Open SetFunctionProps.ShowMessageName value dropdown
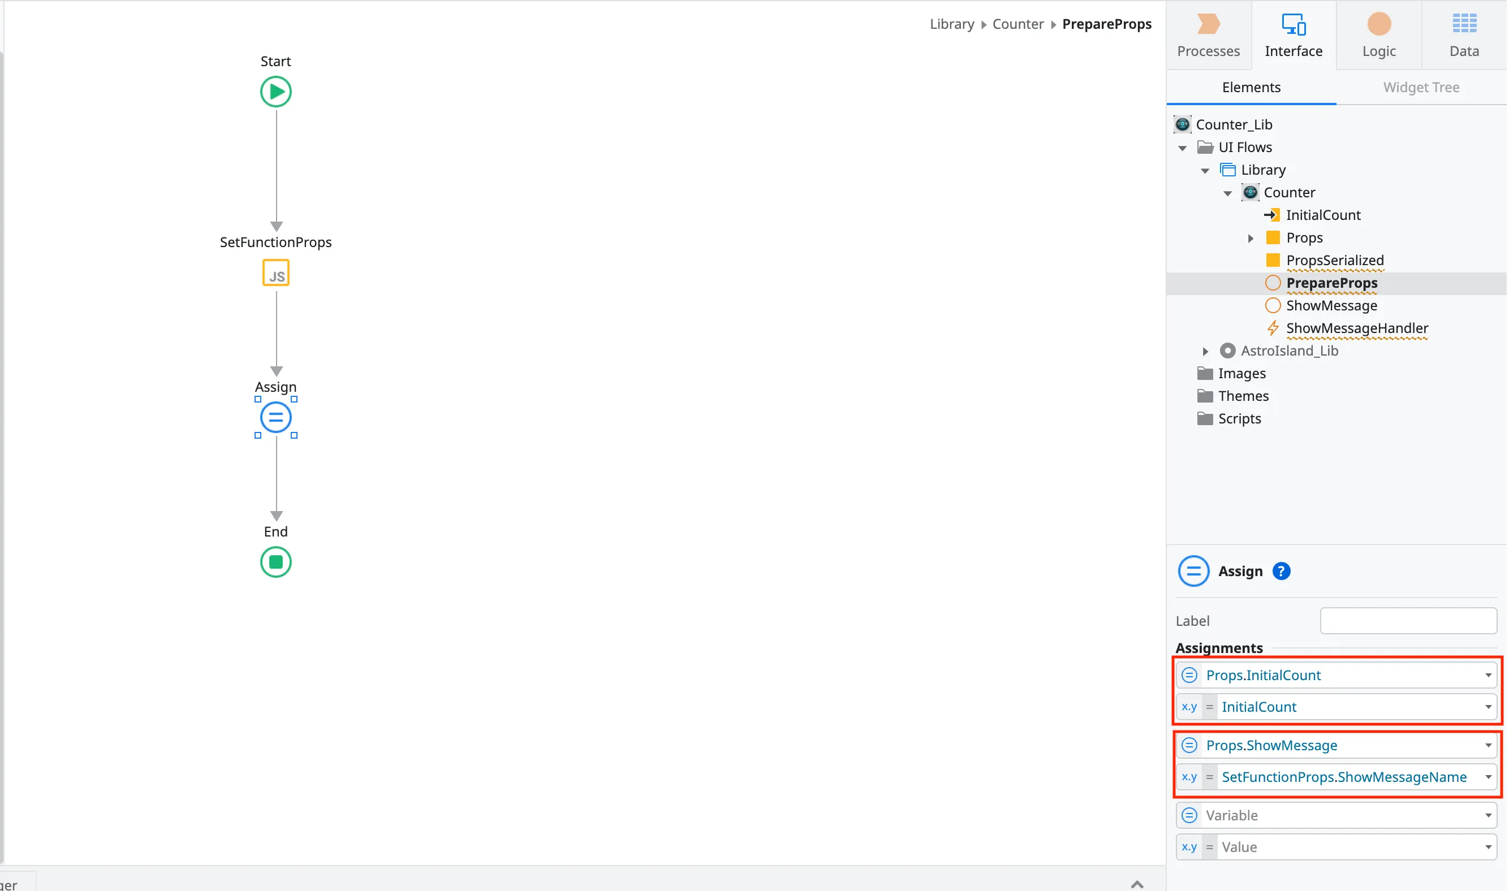 (x=1488, y=777)
